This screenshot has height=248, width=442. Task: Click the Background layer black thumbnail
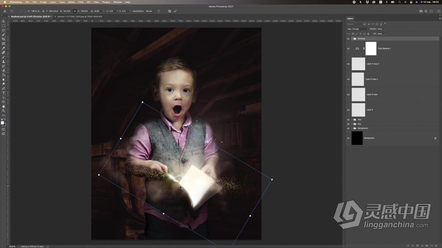357,138
